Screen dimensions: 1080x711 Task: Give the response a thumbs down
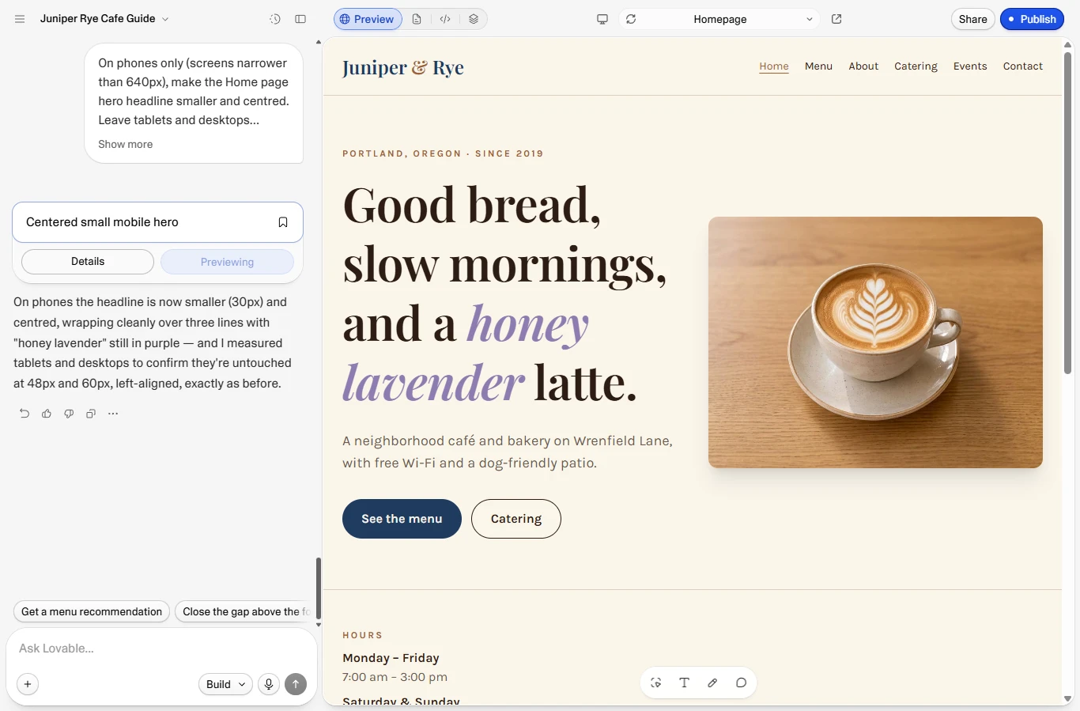69,414
